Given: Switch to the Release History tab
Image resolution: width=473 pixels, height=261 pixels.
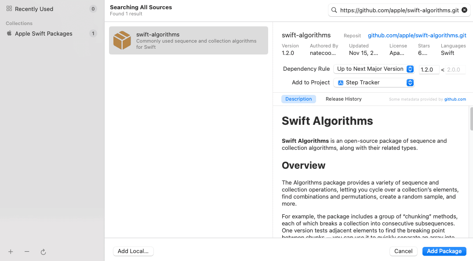Looking at the screenshot, I should (344, 99).
